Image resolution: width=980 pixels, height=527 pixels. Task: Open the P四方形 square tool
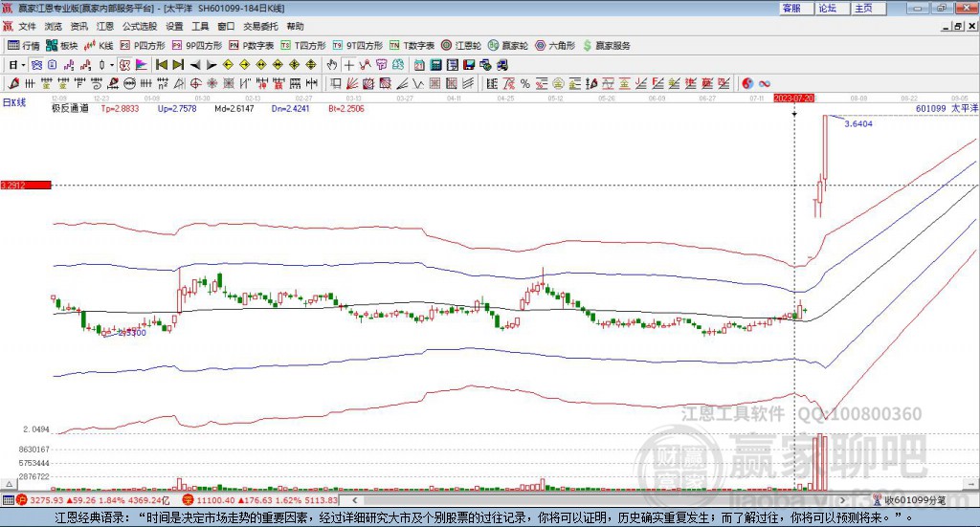[x=143, y=46]
